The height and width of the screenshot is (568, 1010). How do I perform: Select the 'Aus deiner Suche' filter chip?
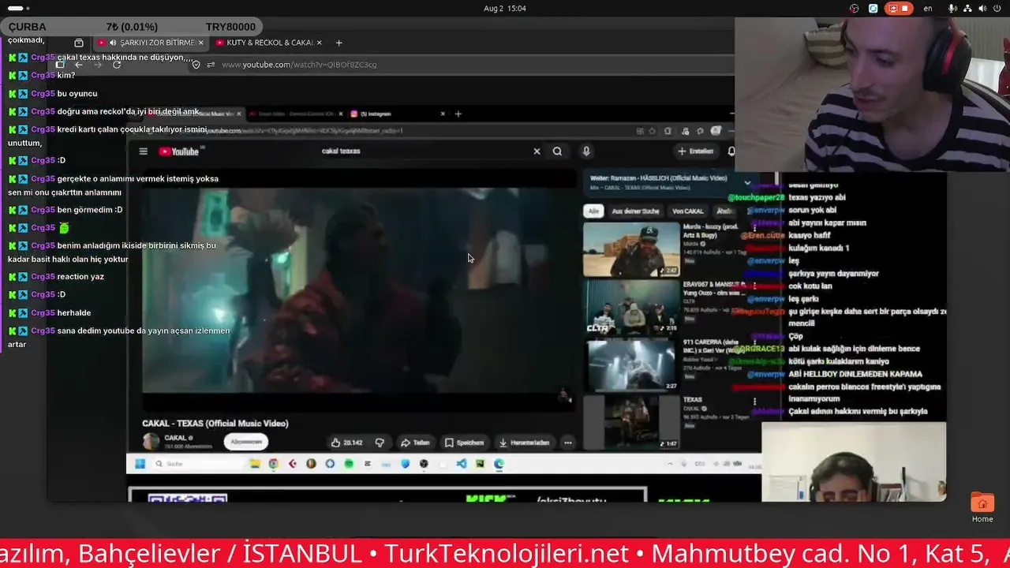click(635, 211)
